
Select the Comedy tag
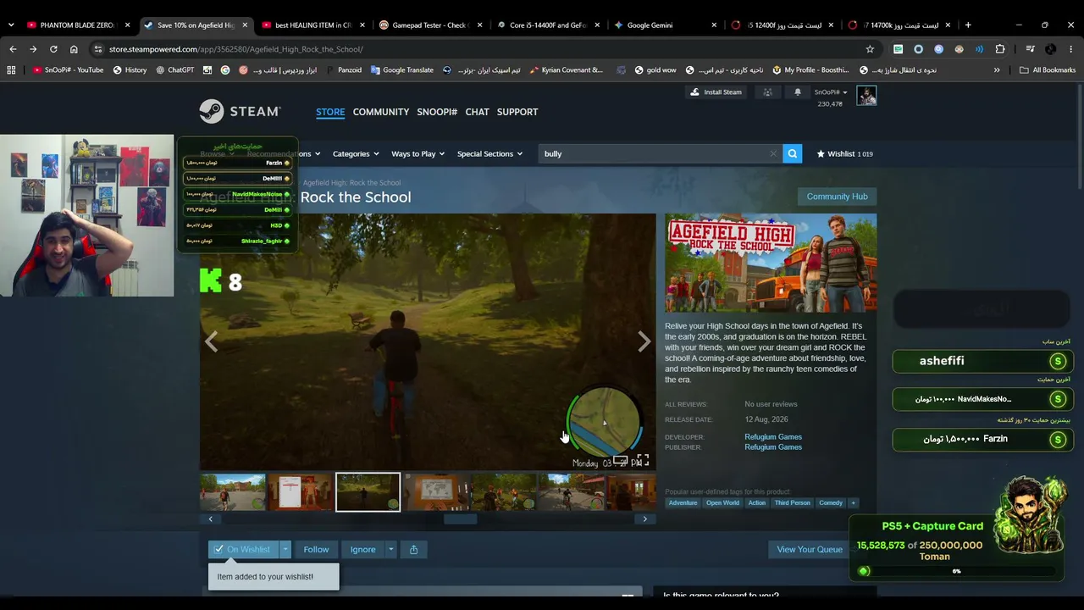pyautogui.click(x=831, y=503)
